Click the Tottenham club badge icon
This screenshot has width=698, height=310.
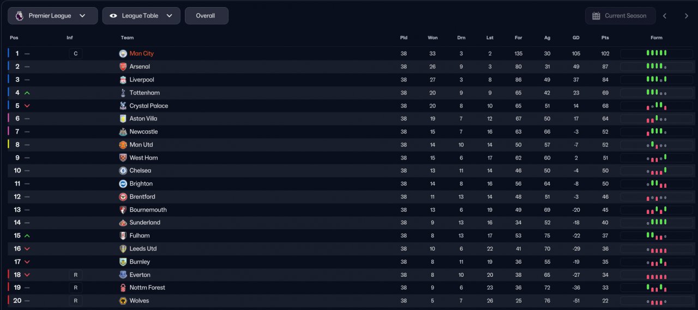pos(123,93)
